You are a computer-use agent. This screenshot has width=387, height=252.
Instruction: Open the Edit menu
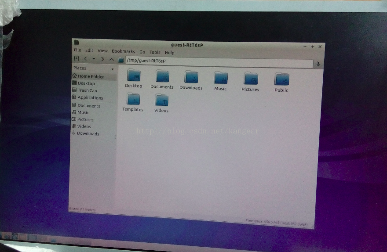[x=89, y=50]
